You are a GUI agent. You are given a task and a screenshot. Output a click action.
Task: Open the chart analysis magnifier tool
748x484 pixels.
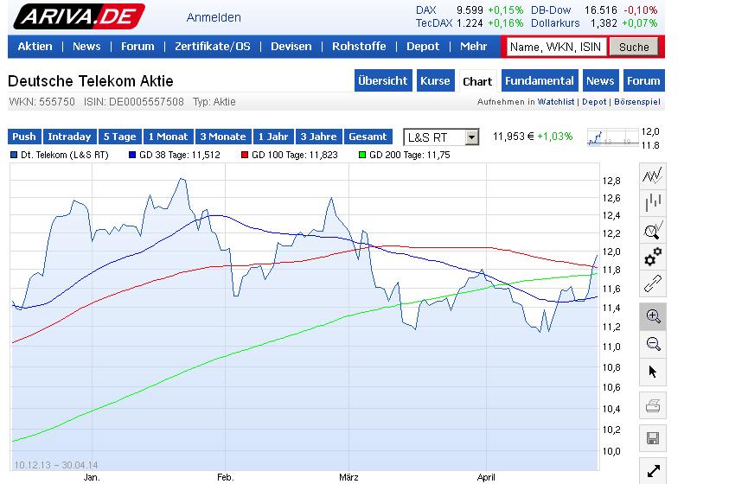(x=653, y=230)
